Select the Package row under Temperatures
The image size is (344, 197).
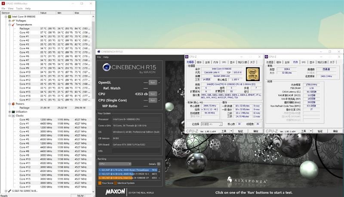point(55,28)
